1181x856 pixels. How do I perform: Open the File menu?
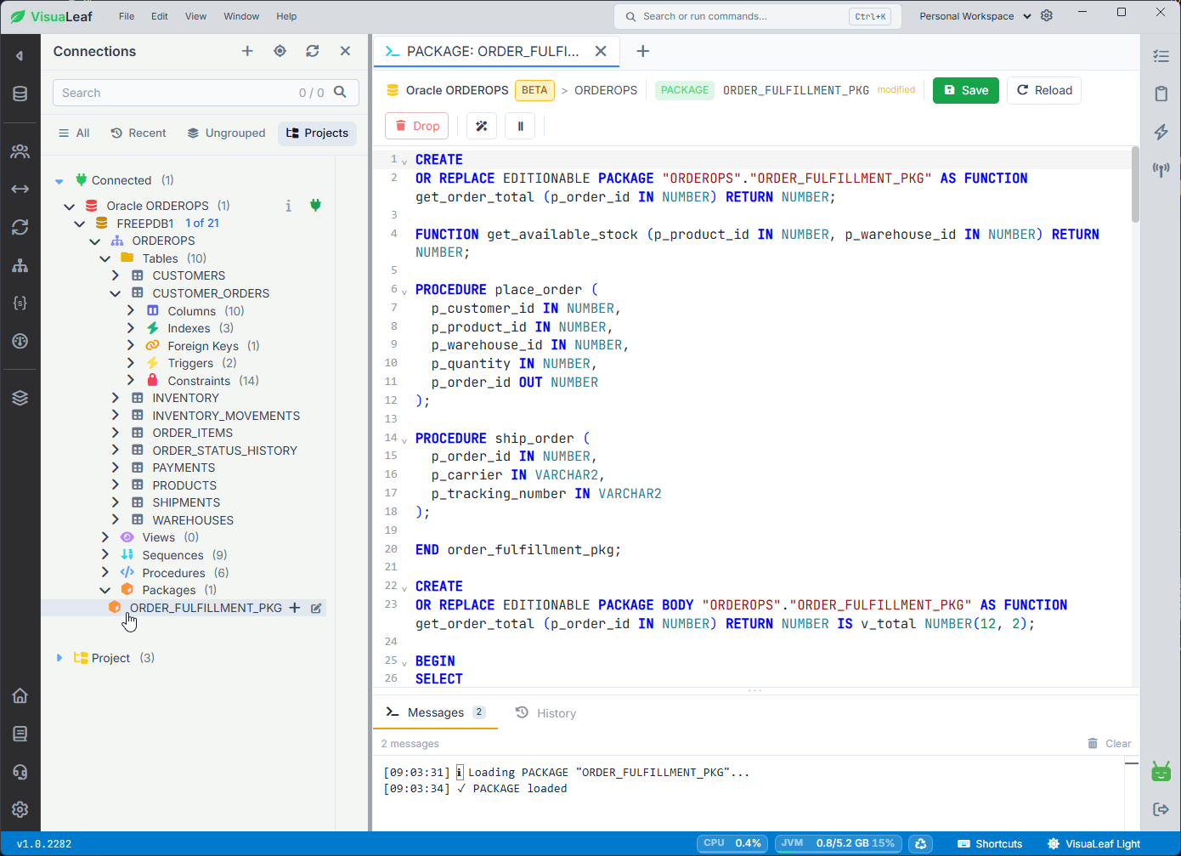pos(127,16)
